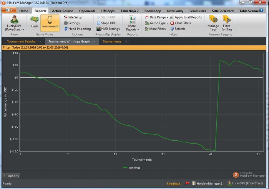Select Tournament game mode

[x=50, y=23]
